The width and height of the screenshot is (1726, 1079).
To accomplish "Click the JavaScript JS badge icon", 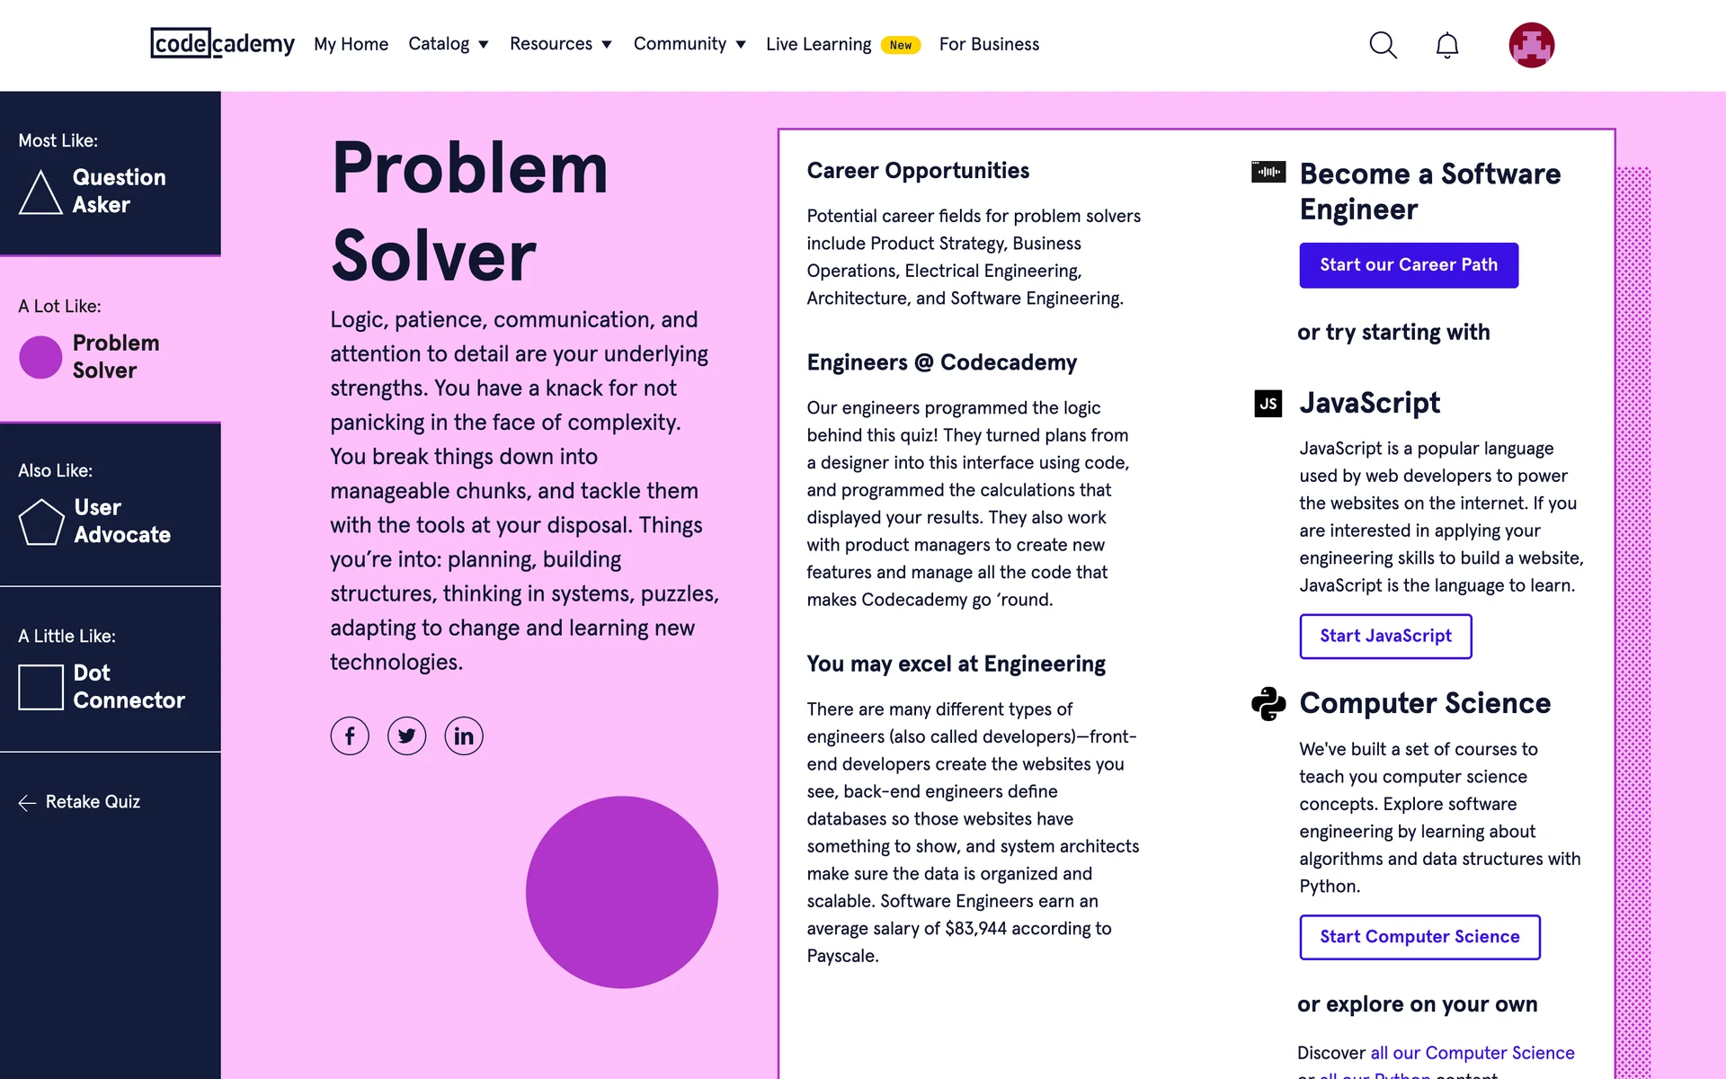I will (1268, 404).
